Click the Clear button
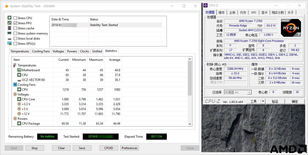The image size is (308, 155). [61, 148]
